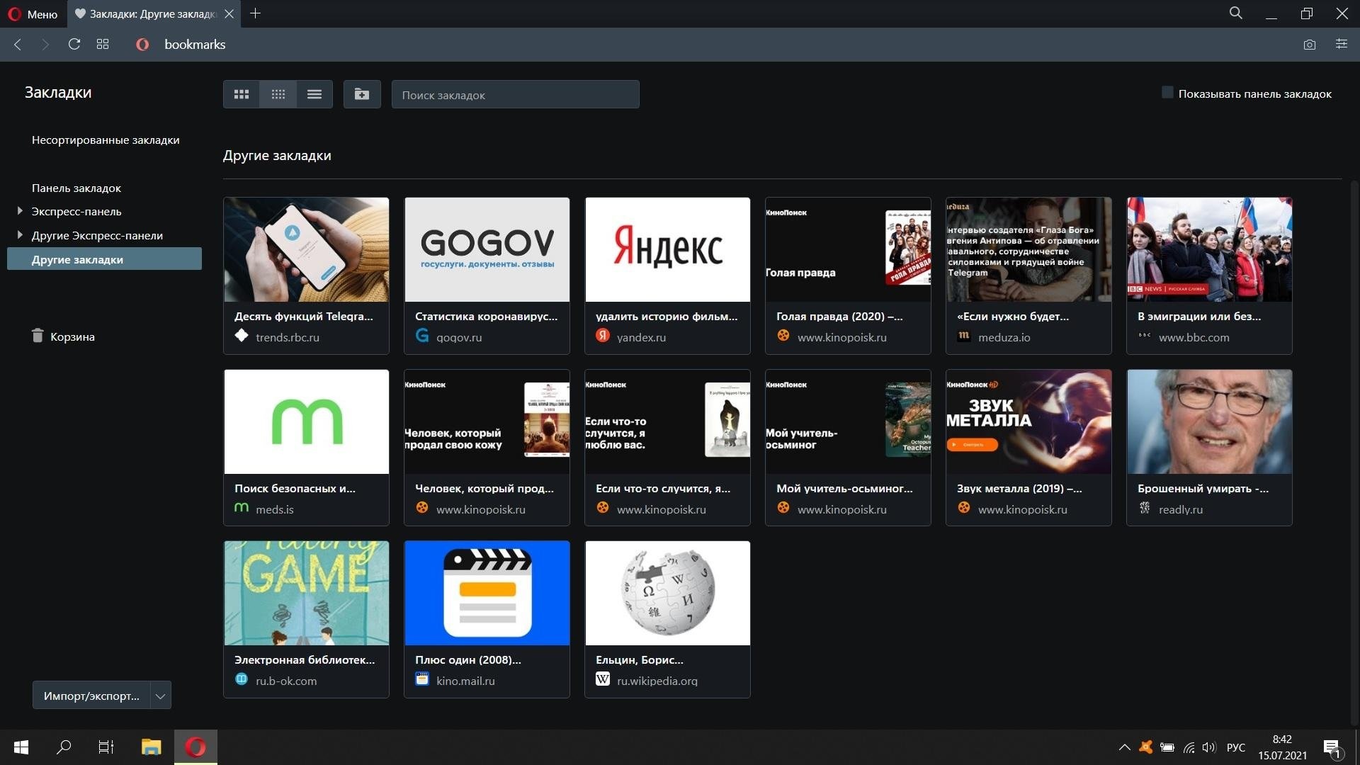Expand the Другие Экспресс-панели tree node
The height and width of the screenshot is (765, 1360).
tap(20, 235)
